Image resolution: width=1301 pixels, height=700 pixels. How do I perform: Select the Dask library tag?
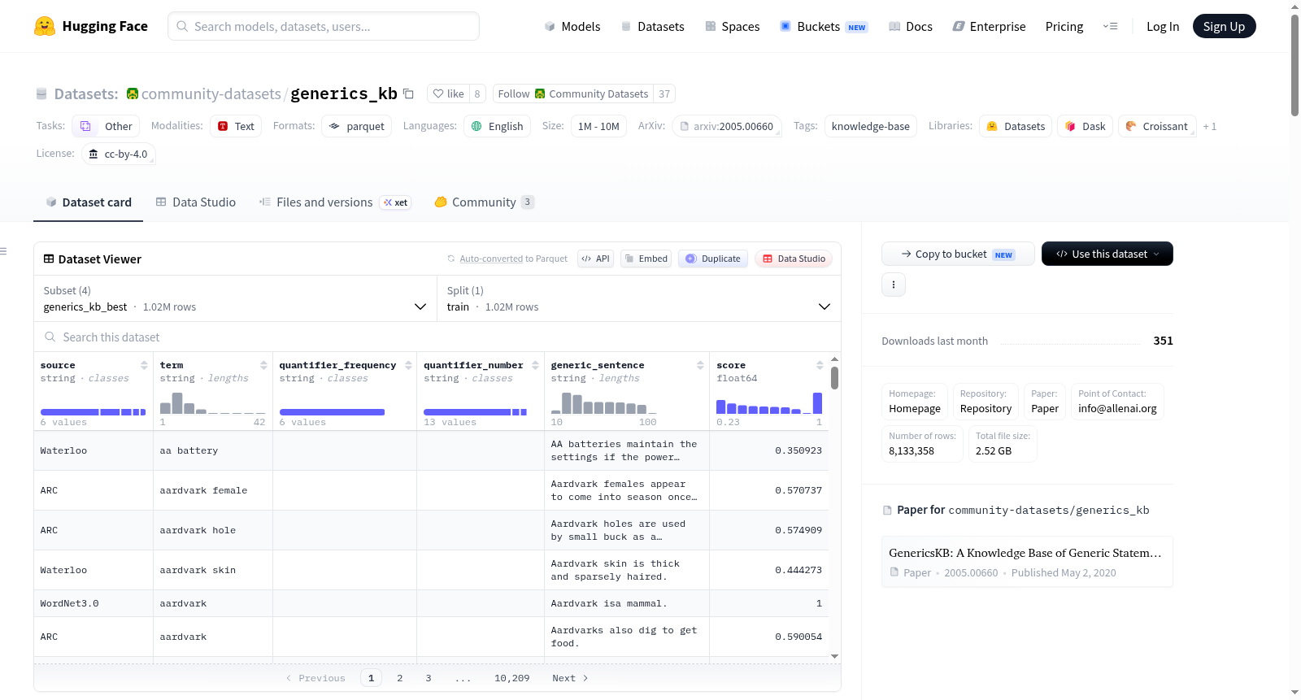[x=1085, y=126]
